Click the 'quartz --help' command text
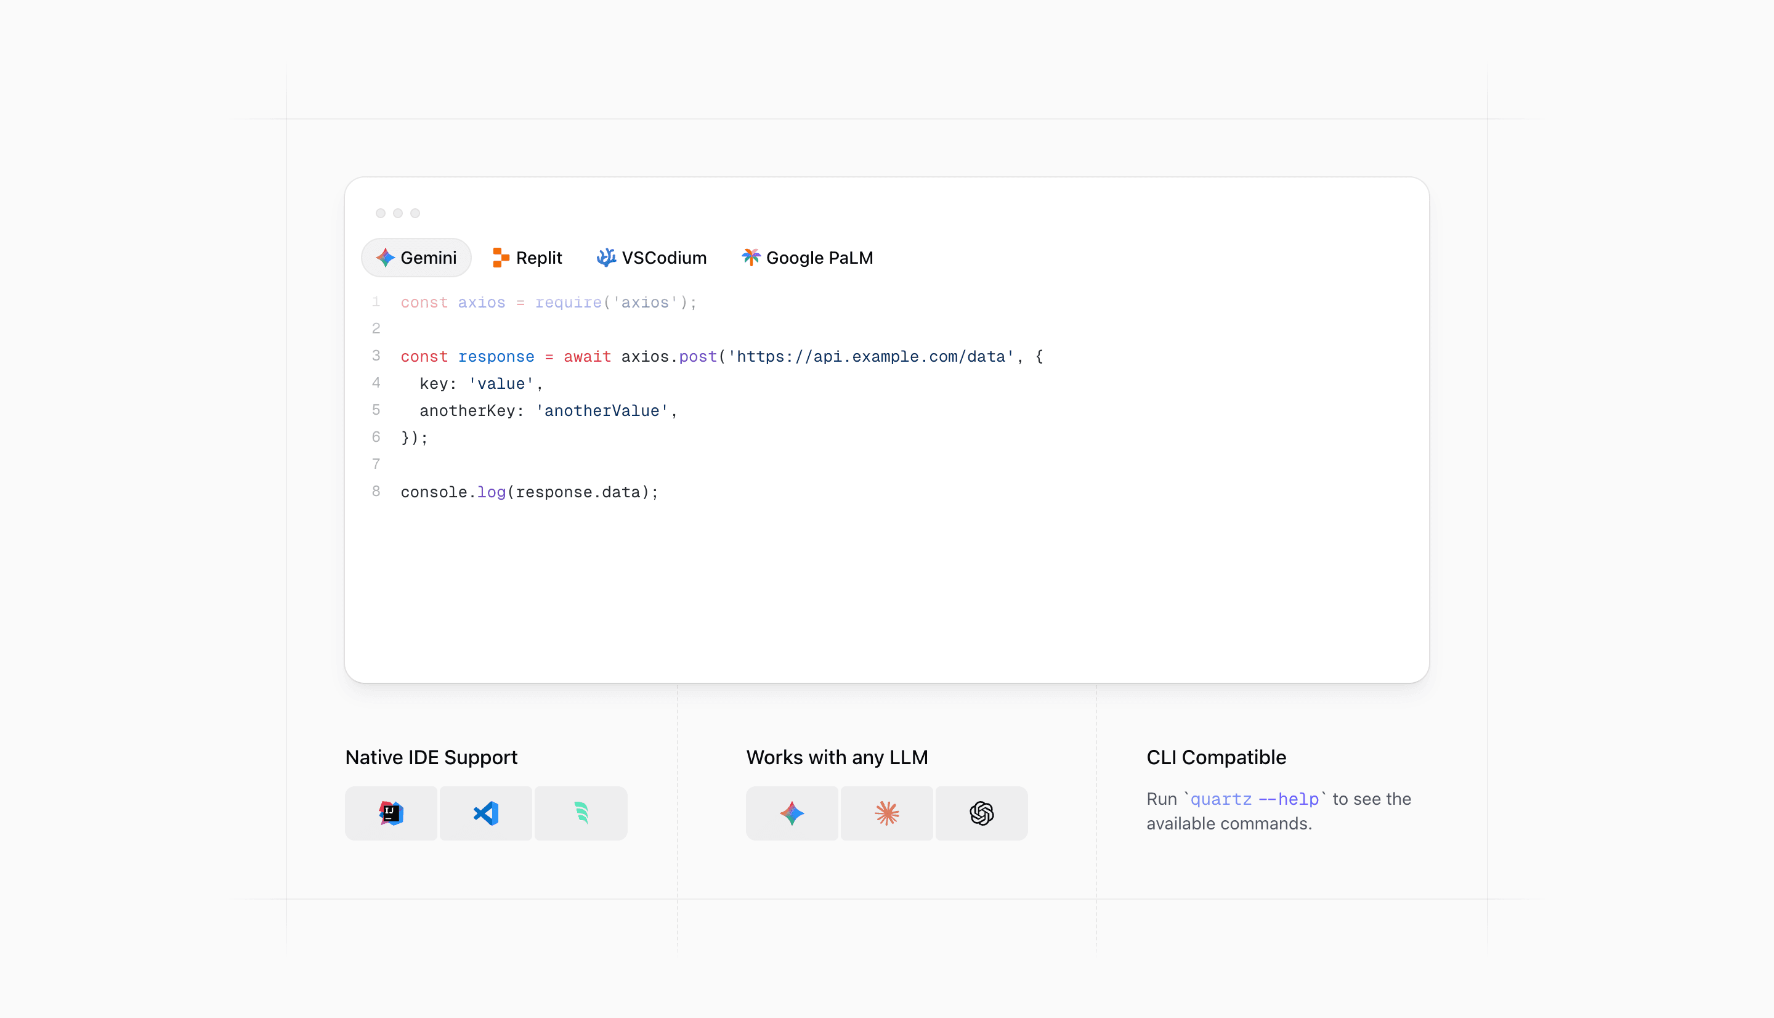 tap(1254, 799)
